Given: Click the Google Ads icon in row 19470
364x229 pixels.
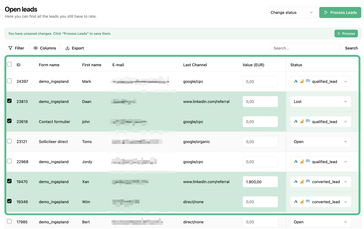Looking at the screenshot, I should coord(296,182).
